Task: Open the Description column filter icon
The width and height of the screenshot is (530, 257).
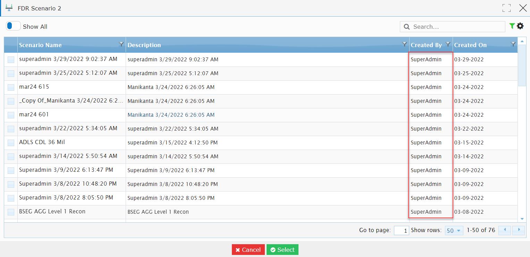Action: [404, 44]
